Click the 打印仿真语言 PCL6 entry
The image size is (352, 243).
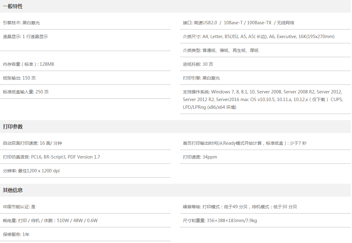coord(51,157)
